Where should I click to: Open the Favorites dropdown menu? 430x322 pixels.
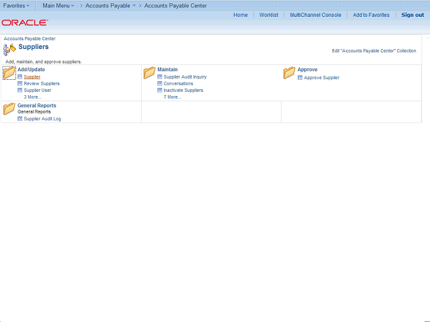(x=16, y=5)
